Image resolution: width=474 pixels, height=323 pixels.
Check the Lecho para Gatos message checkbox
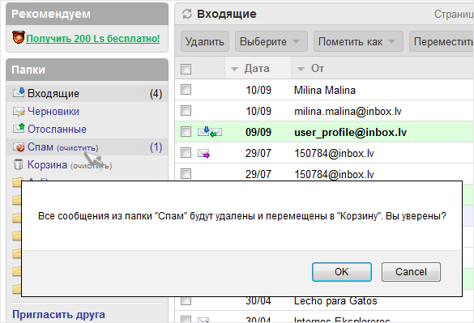click(186, 300)
